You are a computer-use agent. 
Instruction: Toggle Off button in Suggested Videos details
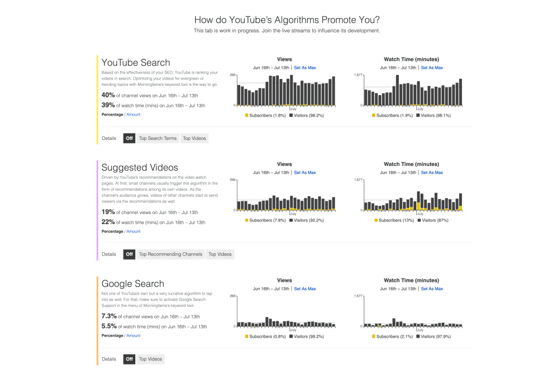coord(129,254)
